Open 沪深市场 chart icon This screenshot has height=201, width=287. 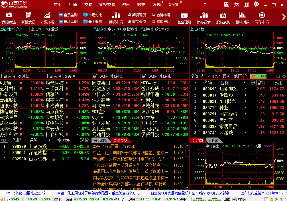pyautogui.click(x=47, y=18)
